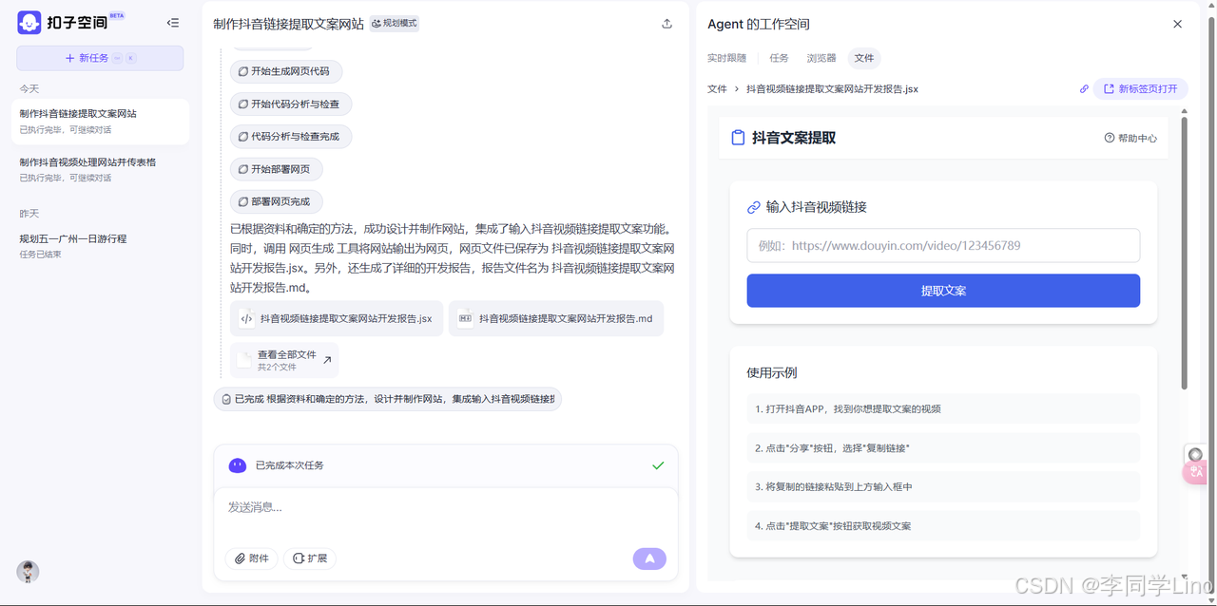Click the 已完成本次任务 status bar
The width and height of the screenshot is (1217, 606).
pyautogui.click(x=446, y=465)
